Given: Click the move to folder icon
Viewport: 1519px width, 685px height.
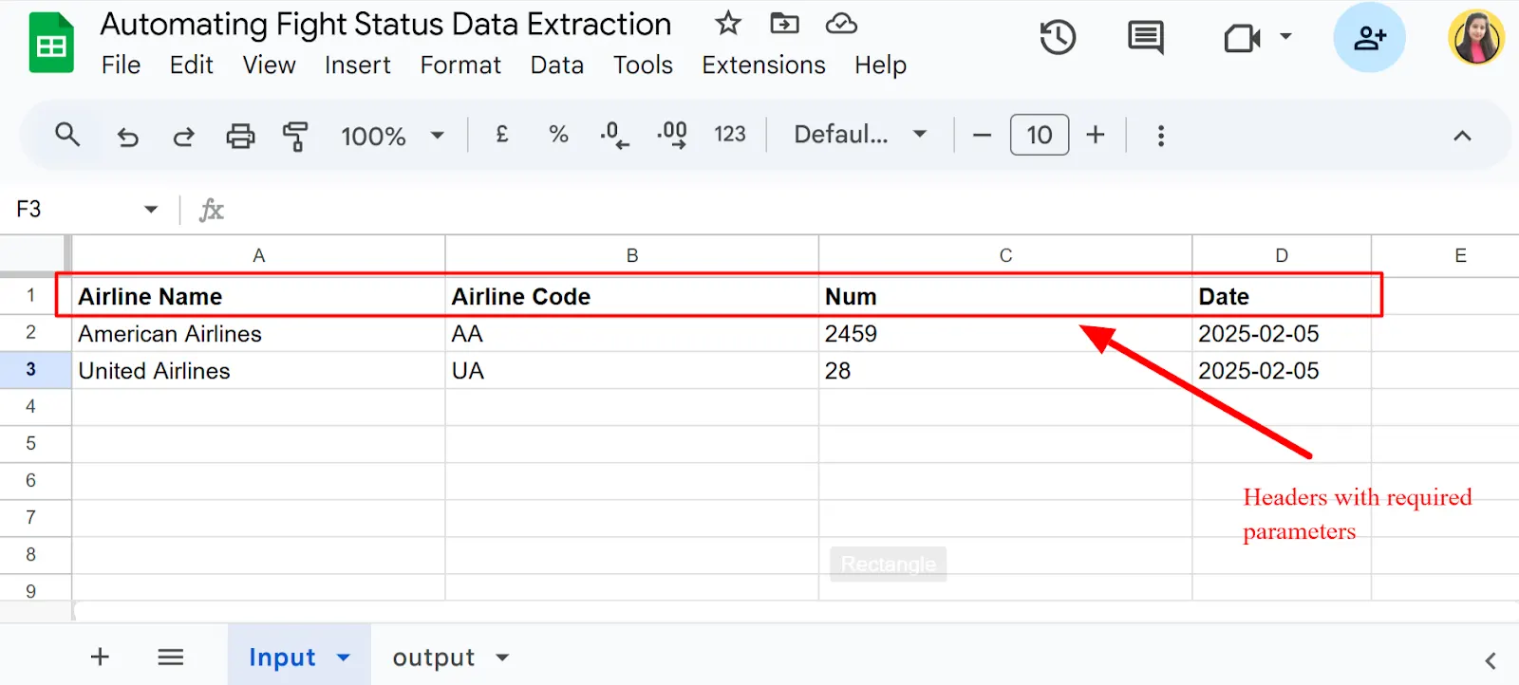Looking at the screenshot, I should coord(784,23).
